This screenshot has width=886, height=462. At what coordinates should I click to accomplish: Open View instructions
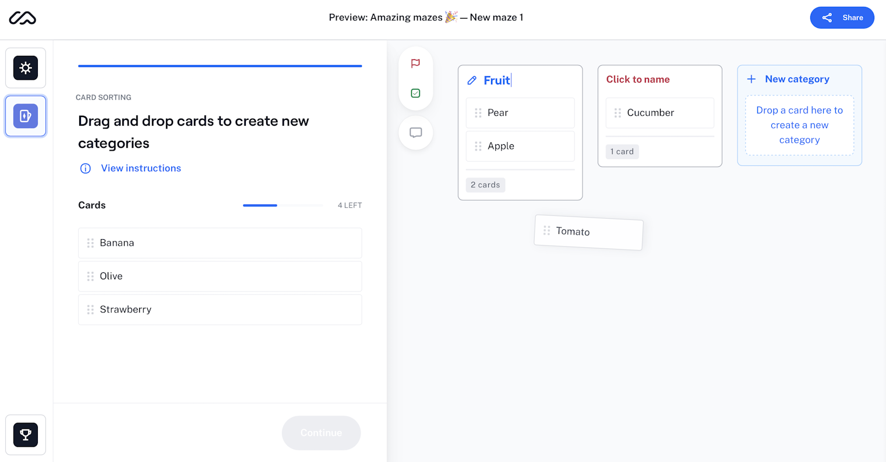(x=140, y=168)
